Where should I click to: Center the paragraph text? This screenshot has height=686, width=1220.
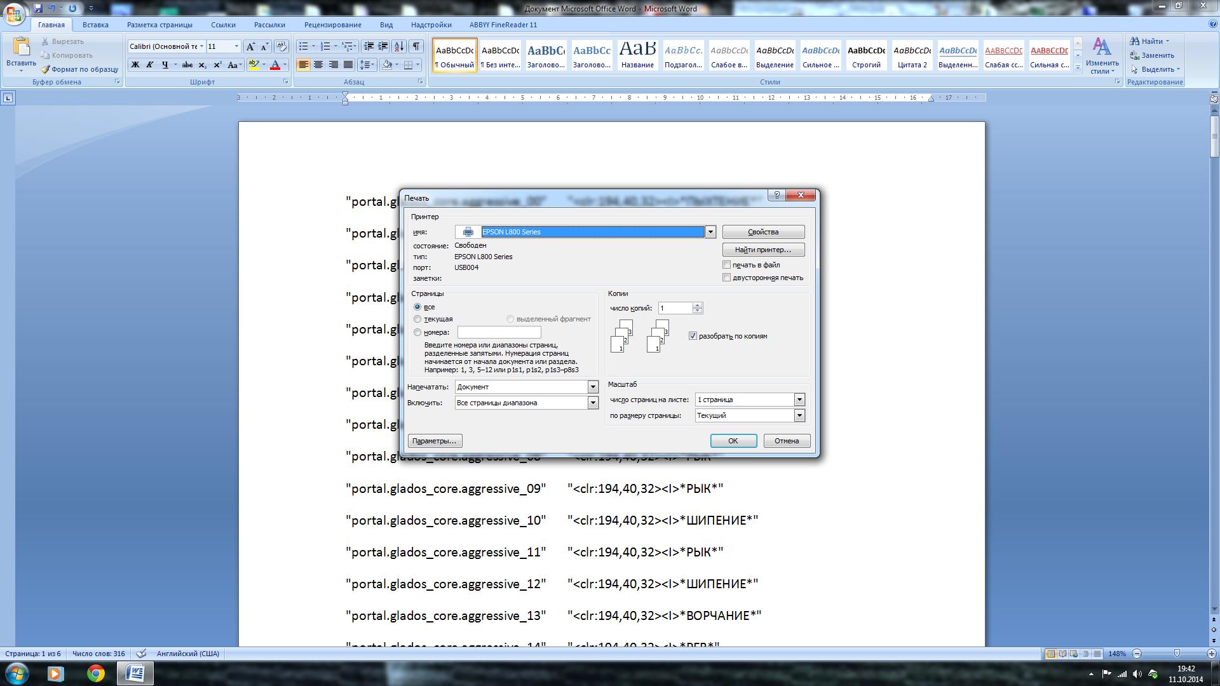tap(318, 65)
